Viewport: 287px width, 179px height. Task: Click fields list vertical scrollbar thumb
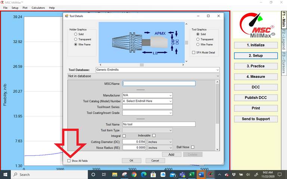pyautogui.click(x=217, y=104)
